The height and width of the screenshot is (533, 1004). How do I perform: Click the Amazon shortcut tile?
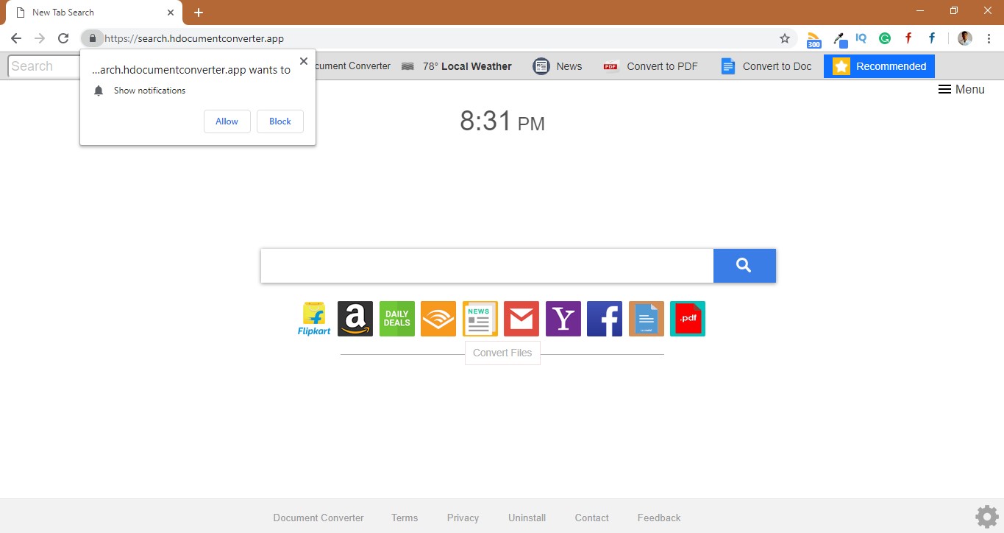pos(355,319)
